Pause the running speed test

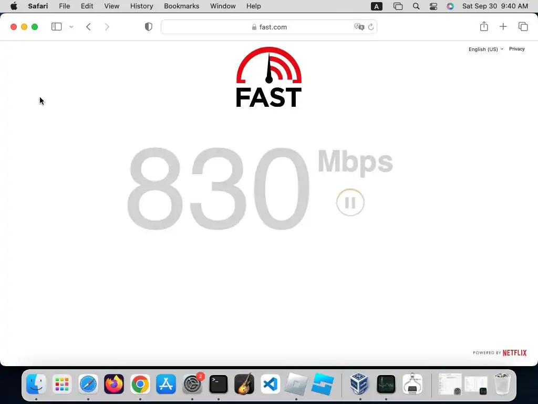[x=350, y=203]
